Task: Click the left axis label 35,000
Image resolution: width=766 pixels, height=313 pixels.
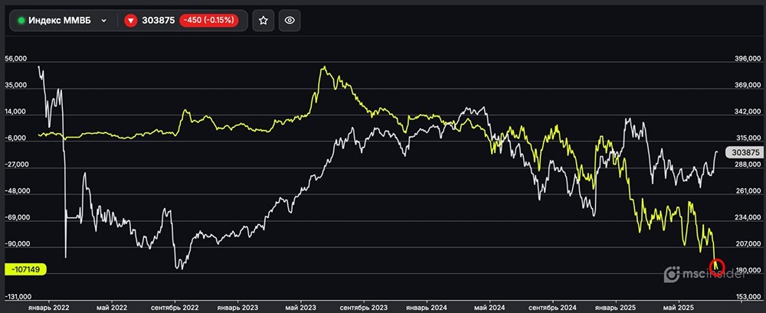Action: [x=15, y=85]
